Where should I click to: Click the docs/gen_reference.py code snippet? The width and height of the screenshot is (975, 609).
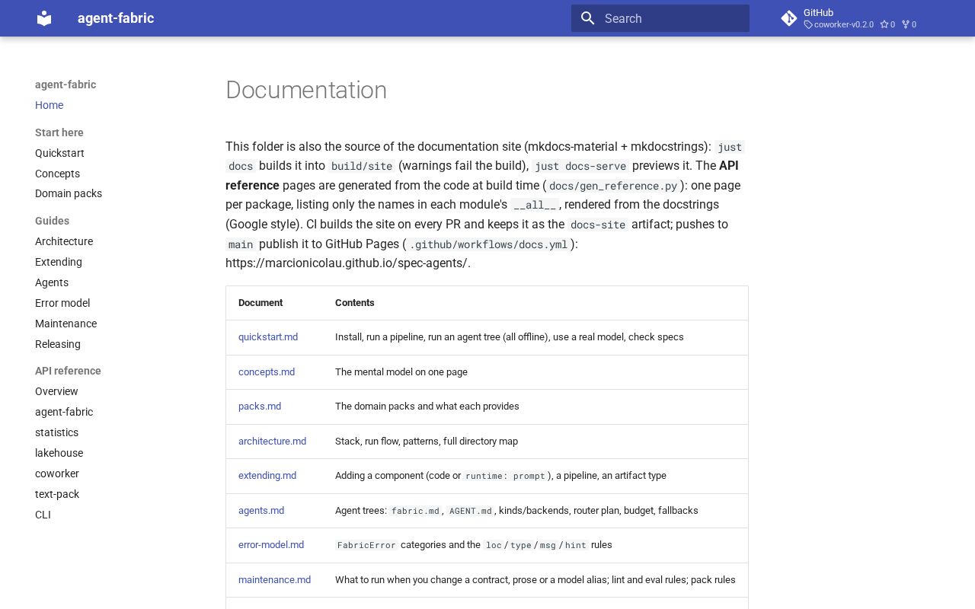pyautogui.click(x=613, y=186)
